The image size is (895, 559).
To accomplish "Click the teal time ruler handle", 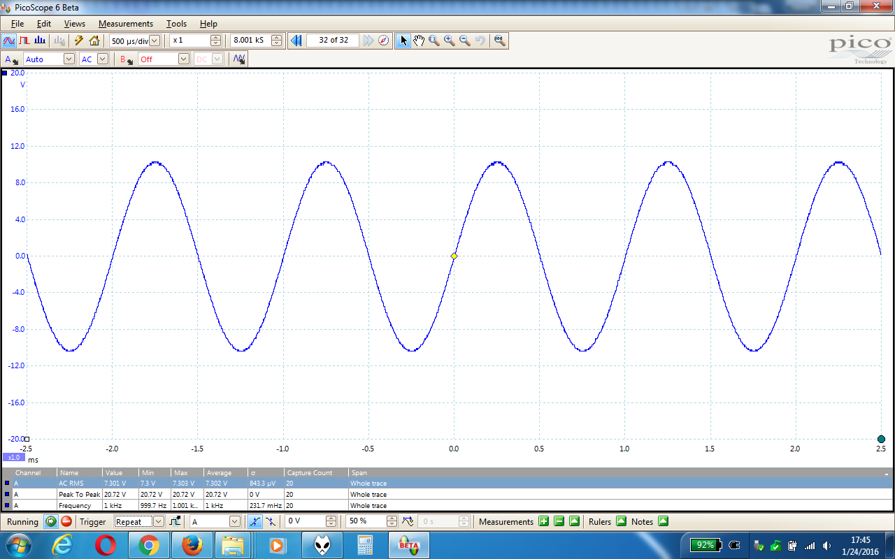I will tap(882, 439).
